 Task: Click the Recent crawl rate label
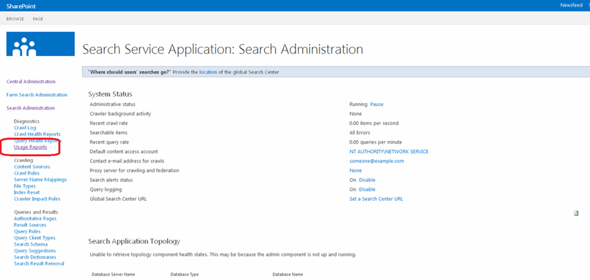point(110,123)
